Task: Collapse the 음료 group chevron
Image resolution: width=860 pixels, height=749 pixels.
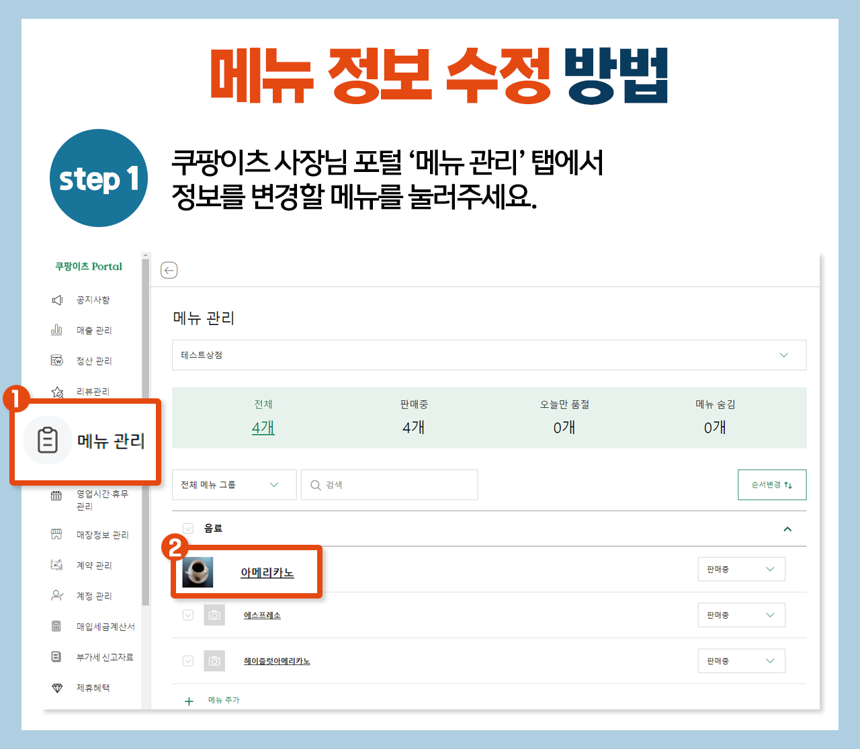Action: [x=787, y=529]
